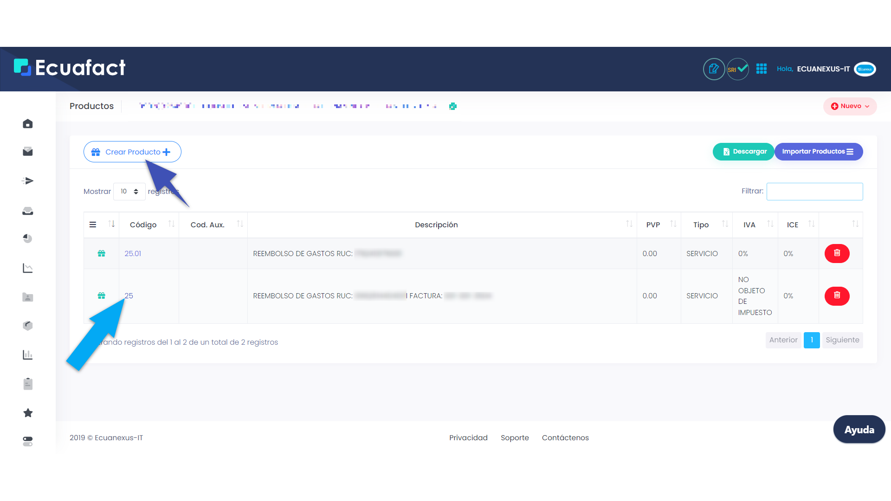Click the Crear Producto button
Viewport: 891px width, 501px height.
[132, 152]
